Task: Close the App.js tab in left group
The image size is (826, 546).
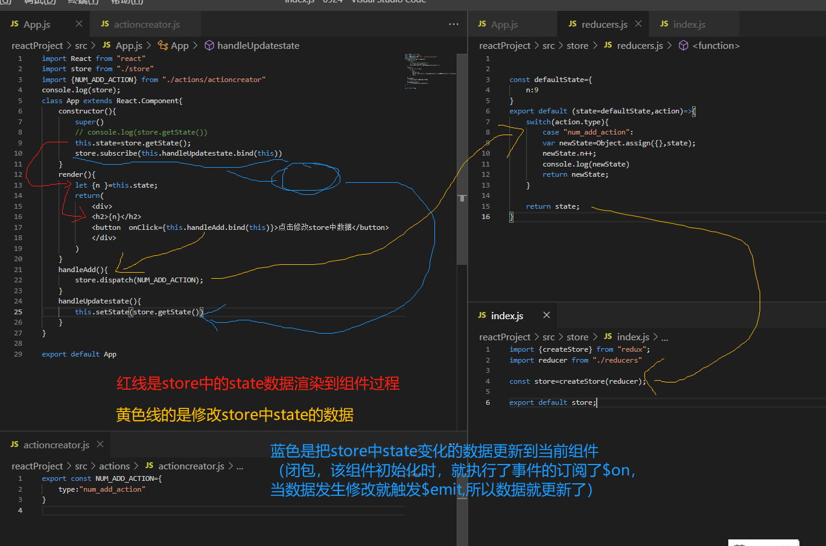Action: coord(79,24)
